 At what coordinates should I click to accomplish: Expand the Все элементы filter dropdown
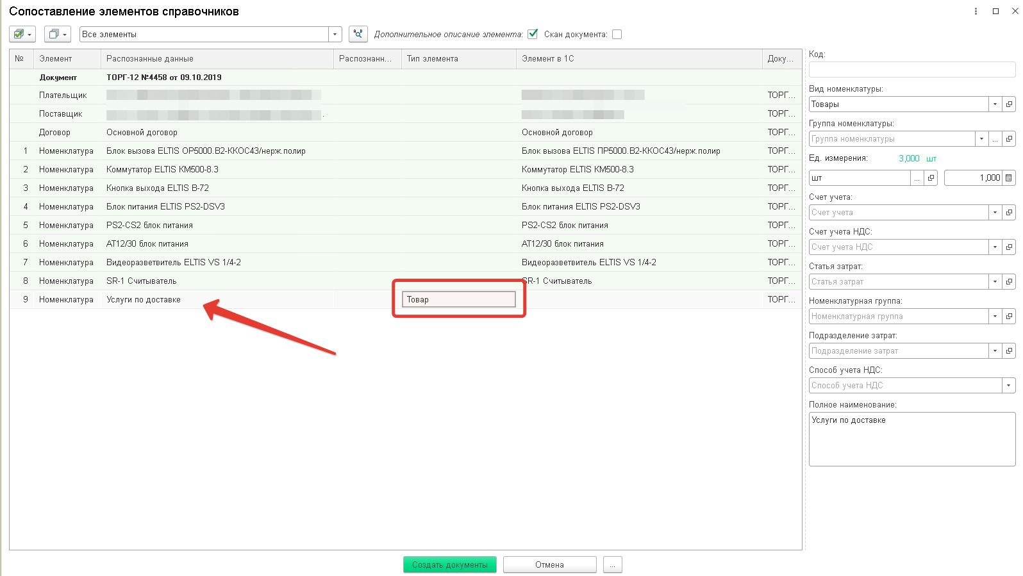pyautogui.click(x=335, y=34)
